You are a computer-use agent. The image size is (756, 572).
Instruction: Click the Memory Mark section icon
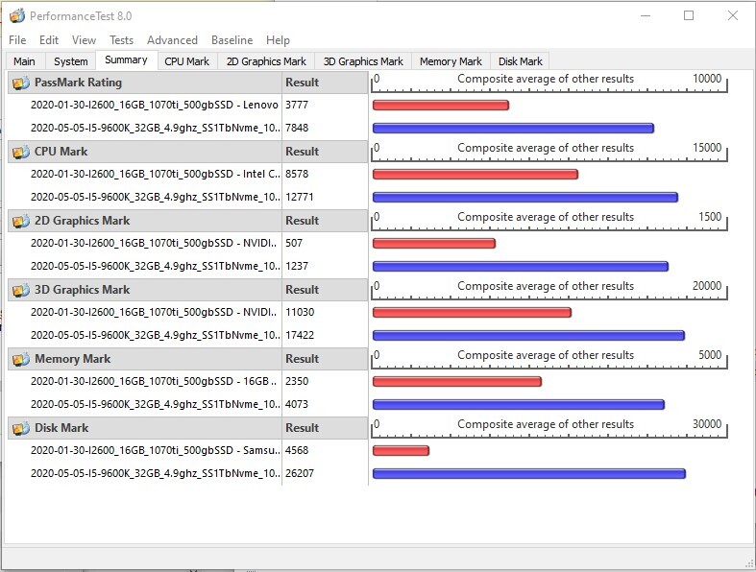pyautogui.click(x=21, y=359)
